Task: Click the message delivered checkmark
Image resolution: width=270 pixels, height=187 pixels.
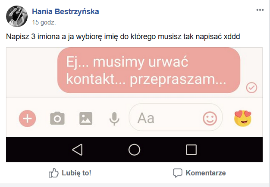Action: (251, 88)
